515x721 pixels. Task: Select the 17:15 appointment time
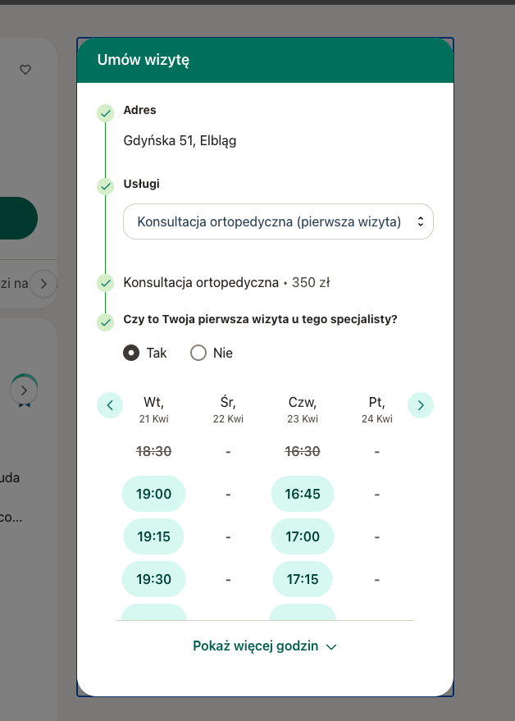pyautogui.click(x=303, y=579)
